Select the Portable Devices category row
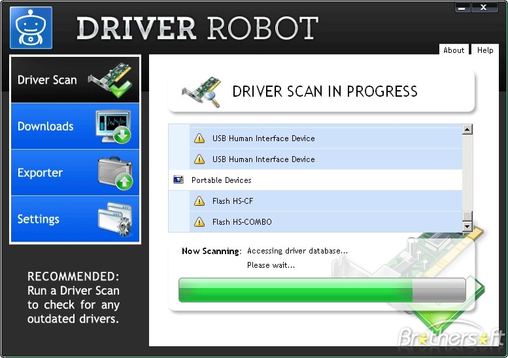The height and width of the screenshot is (358, 508). point(222,180)
